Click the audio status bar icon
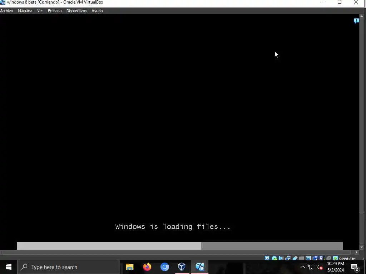 [281, 258]
